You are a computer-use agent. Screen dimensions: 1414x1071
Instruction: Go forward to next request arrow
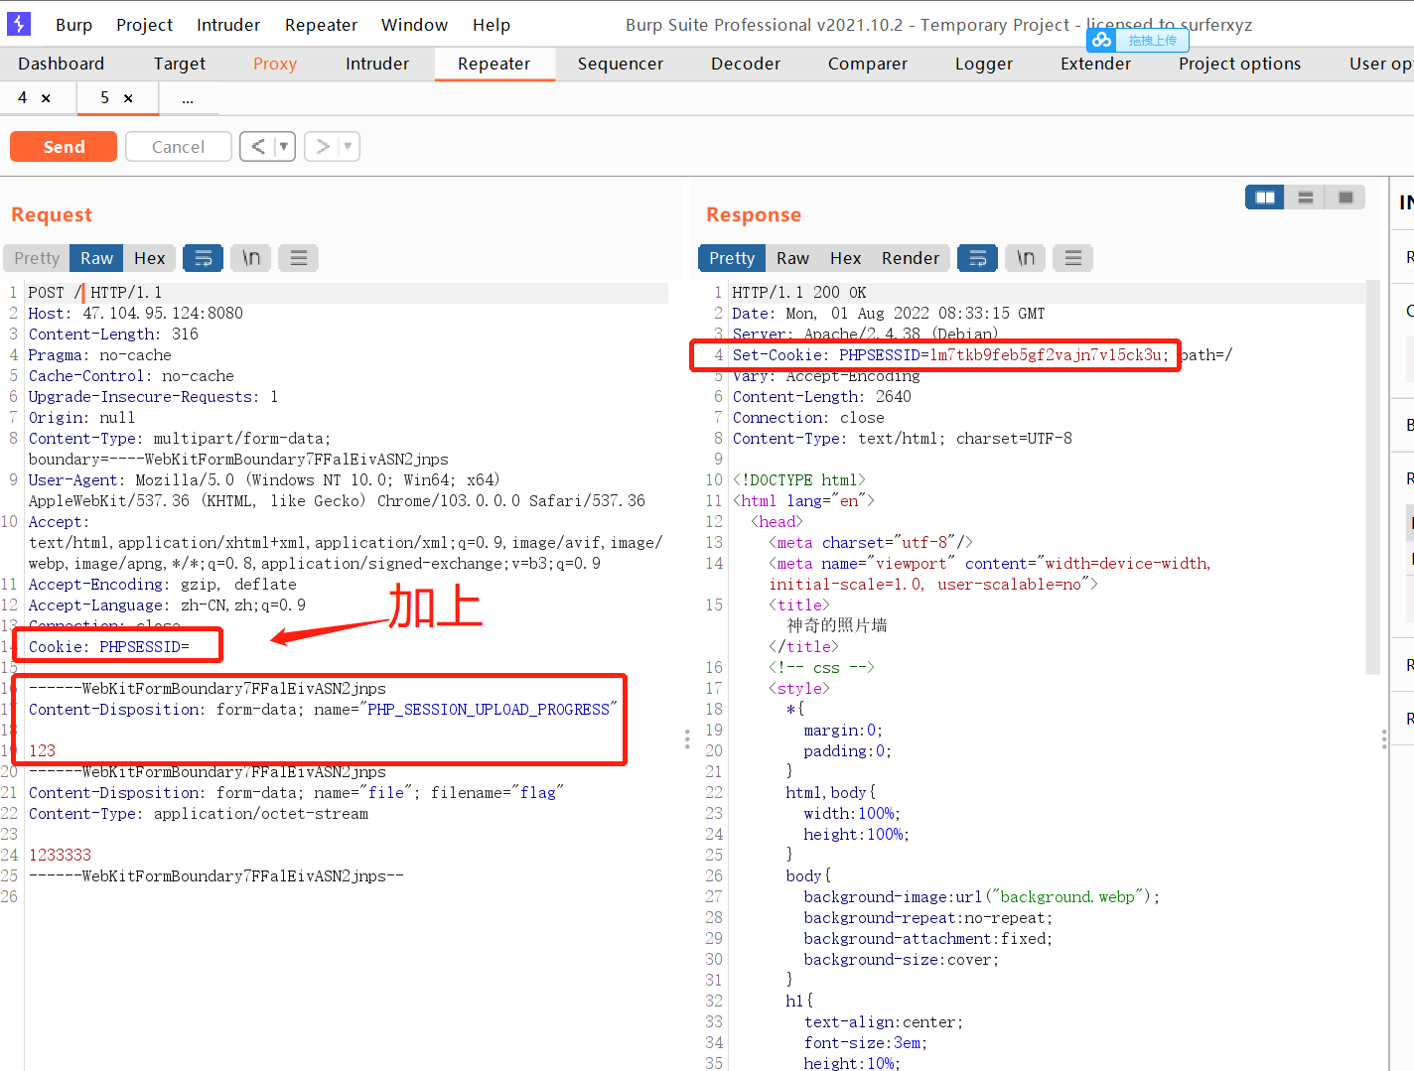point(322,147)
